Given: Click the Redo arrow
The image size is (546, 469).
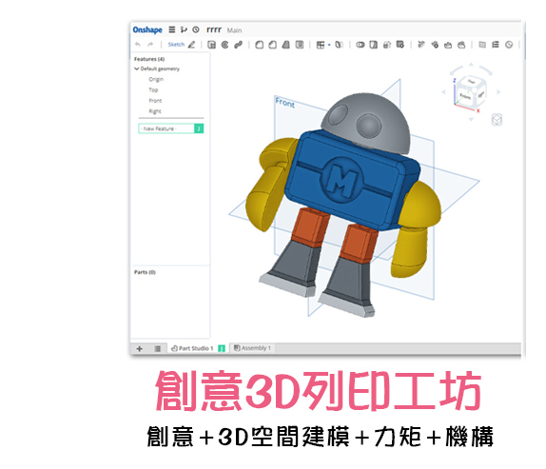Looking at the screenshot, I should [x=150, y=45].
